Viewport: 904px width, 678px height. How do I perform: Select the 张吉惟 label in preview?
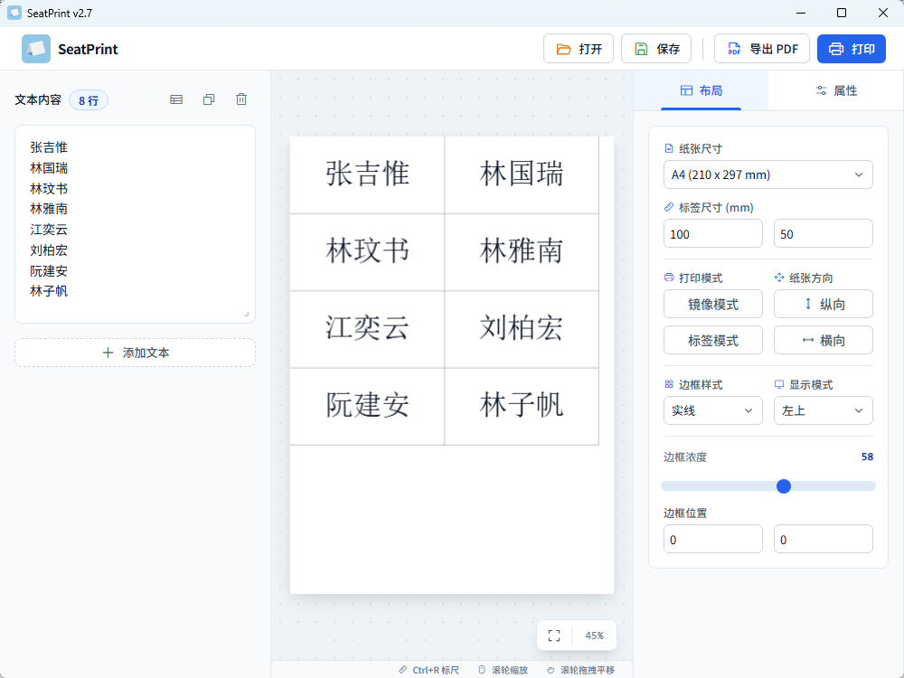(367, 174)
